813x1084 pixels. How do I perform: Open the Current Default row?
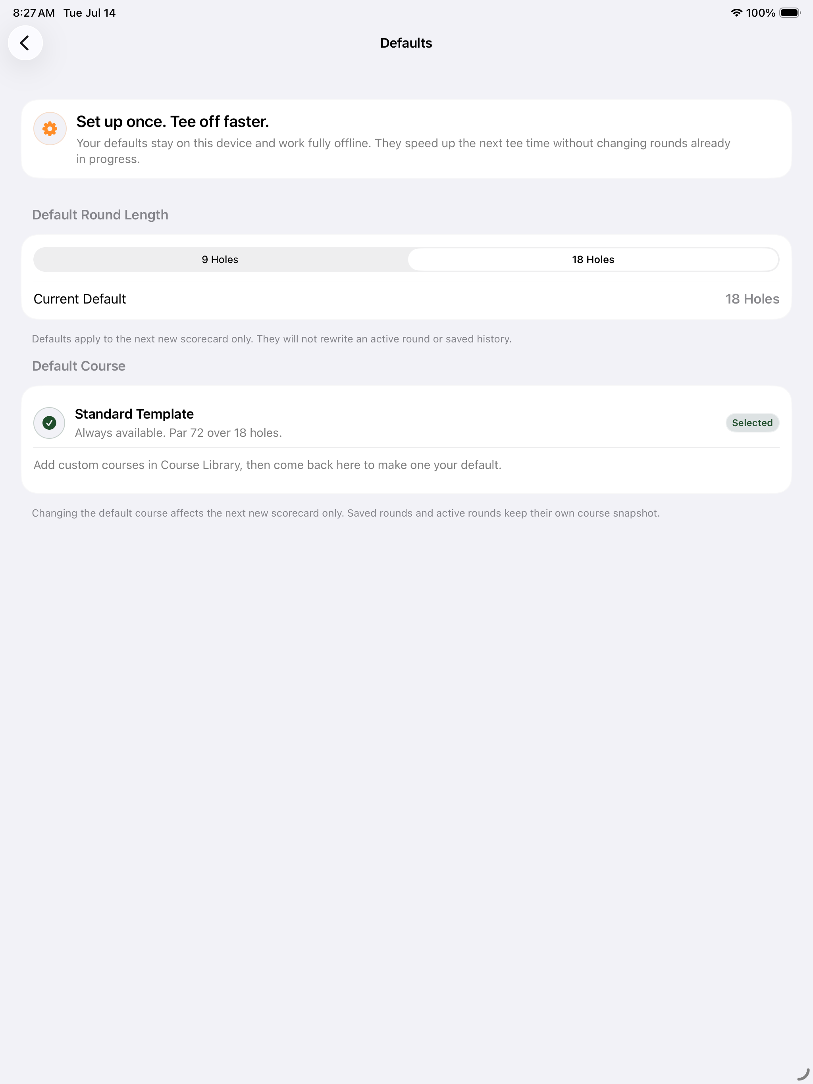click(406, 299)
